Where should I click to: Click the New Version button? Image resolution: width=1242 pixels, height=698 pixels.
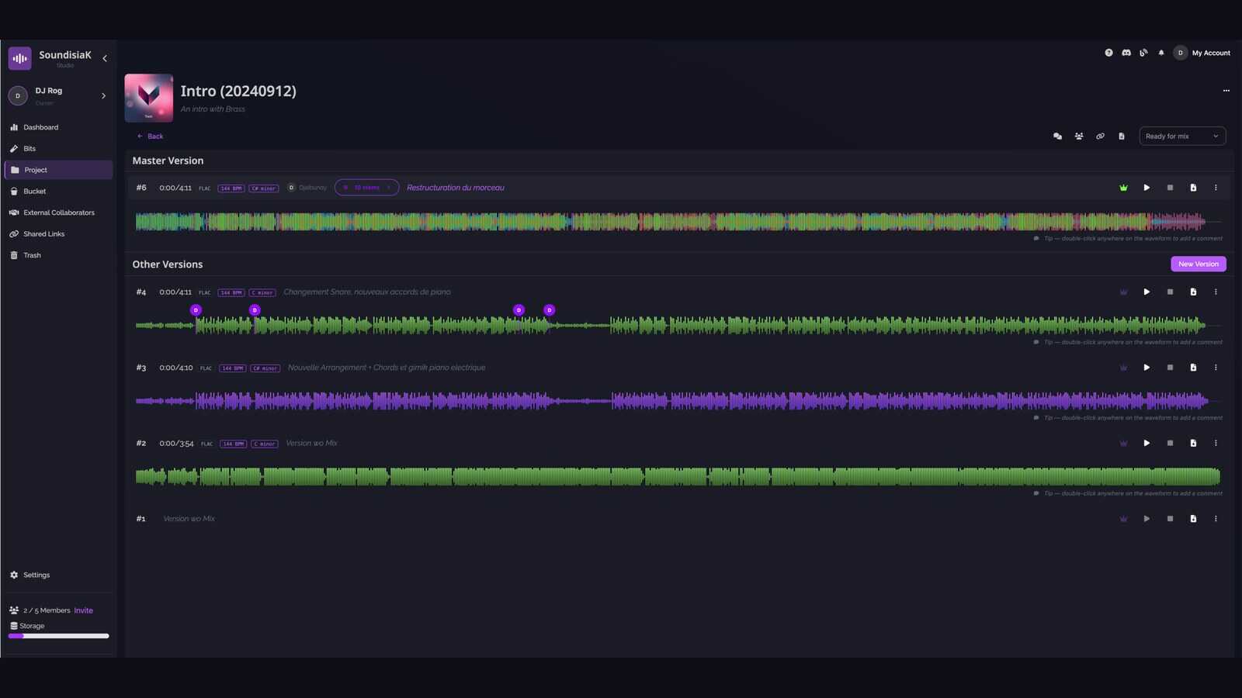coord(1199,264)
